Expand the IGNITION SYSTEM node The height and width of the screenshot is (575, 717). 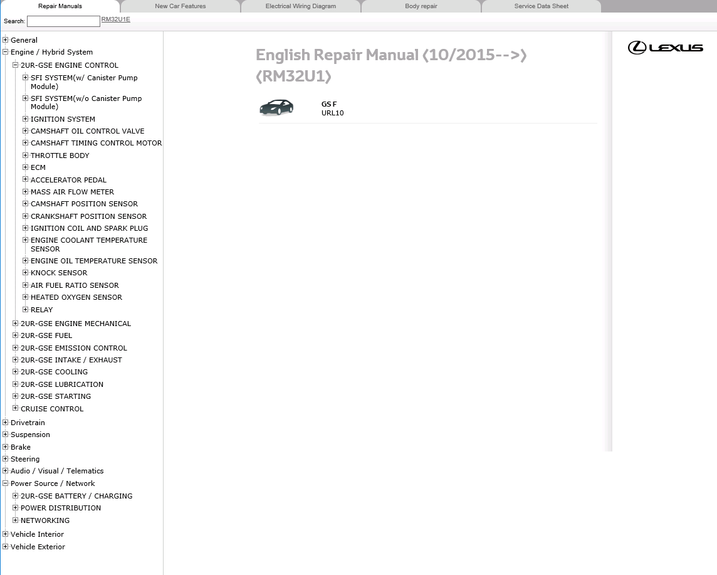[x=26, y=119]
